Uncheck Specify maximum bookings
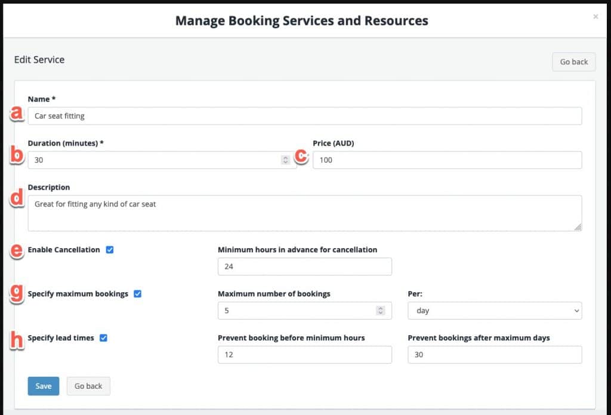The width and height of the screenshot is (611, 415). pos(138,294)
